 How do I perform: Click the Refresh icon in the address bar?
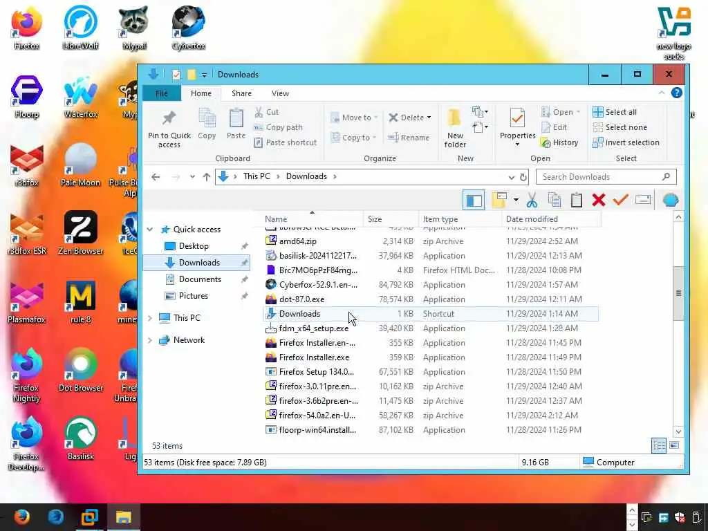[523, 177]
